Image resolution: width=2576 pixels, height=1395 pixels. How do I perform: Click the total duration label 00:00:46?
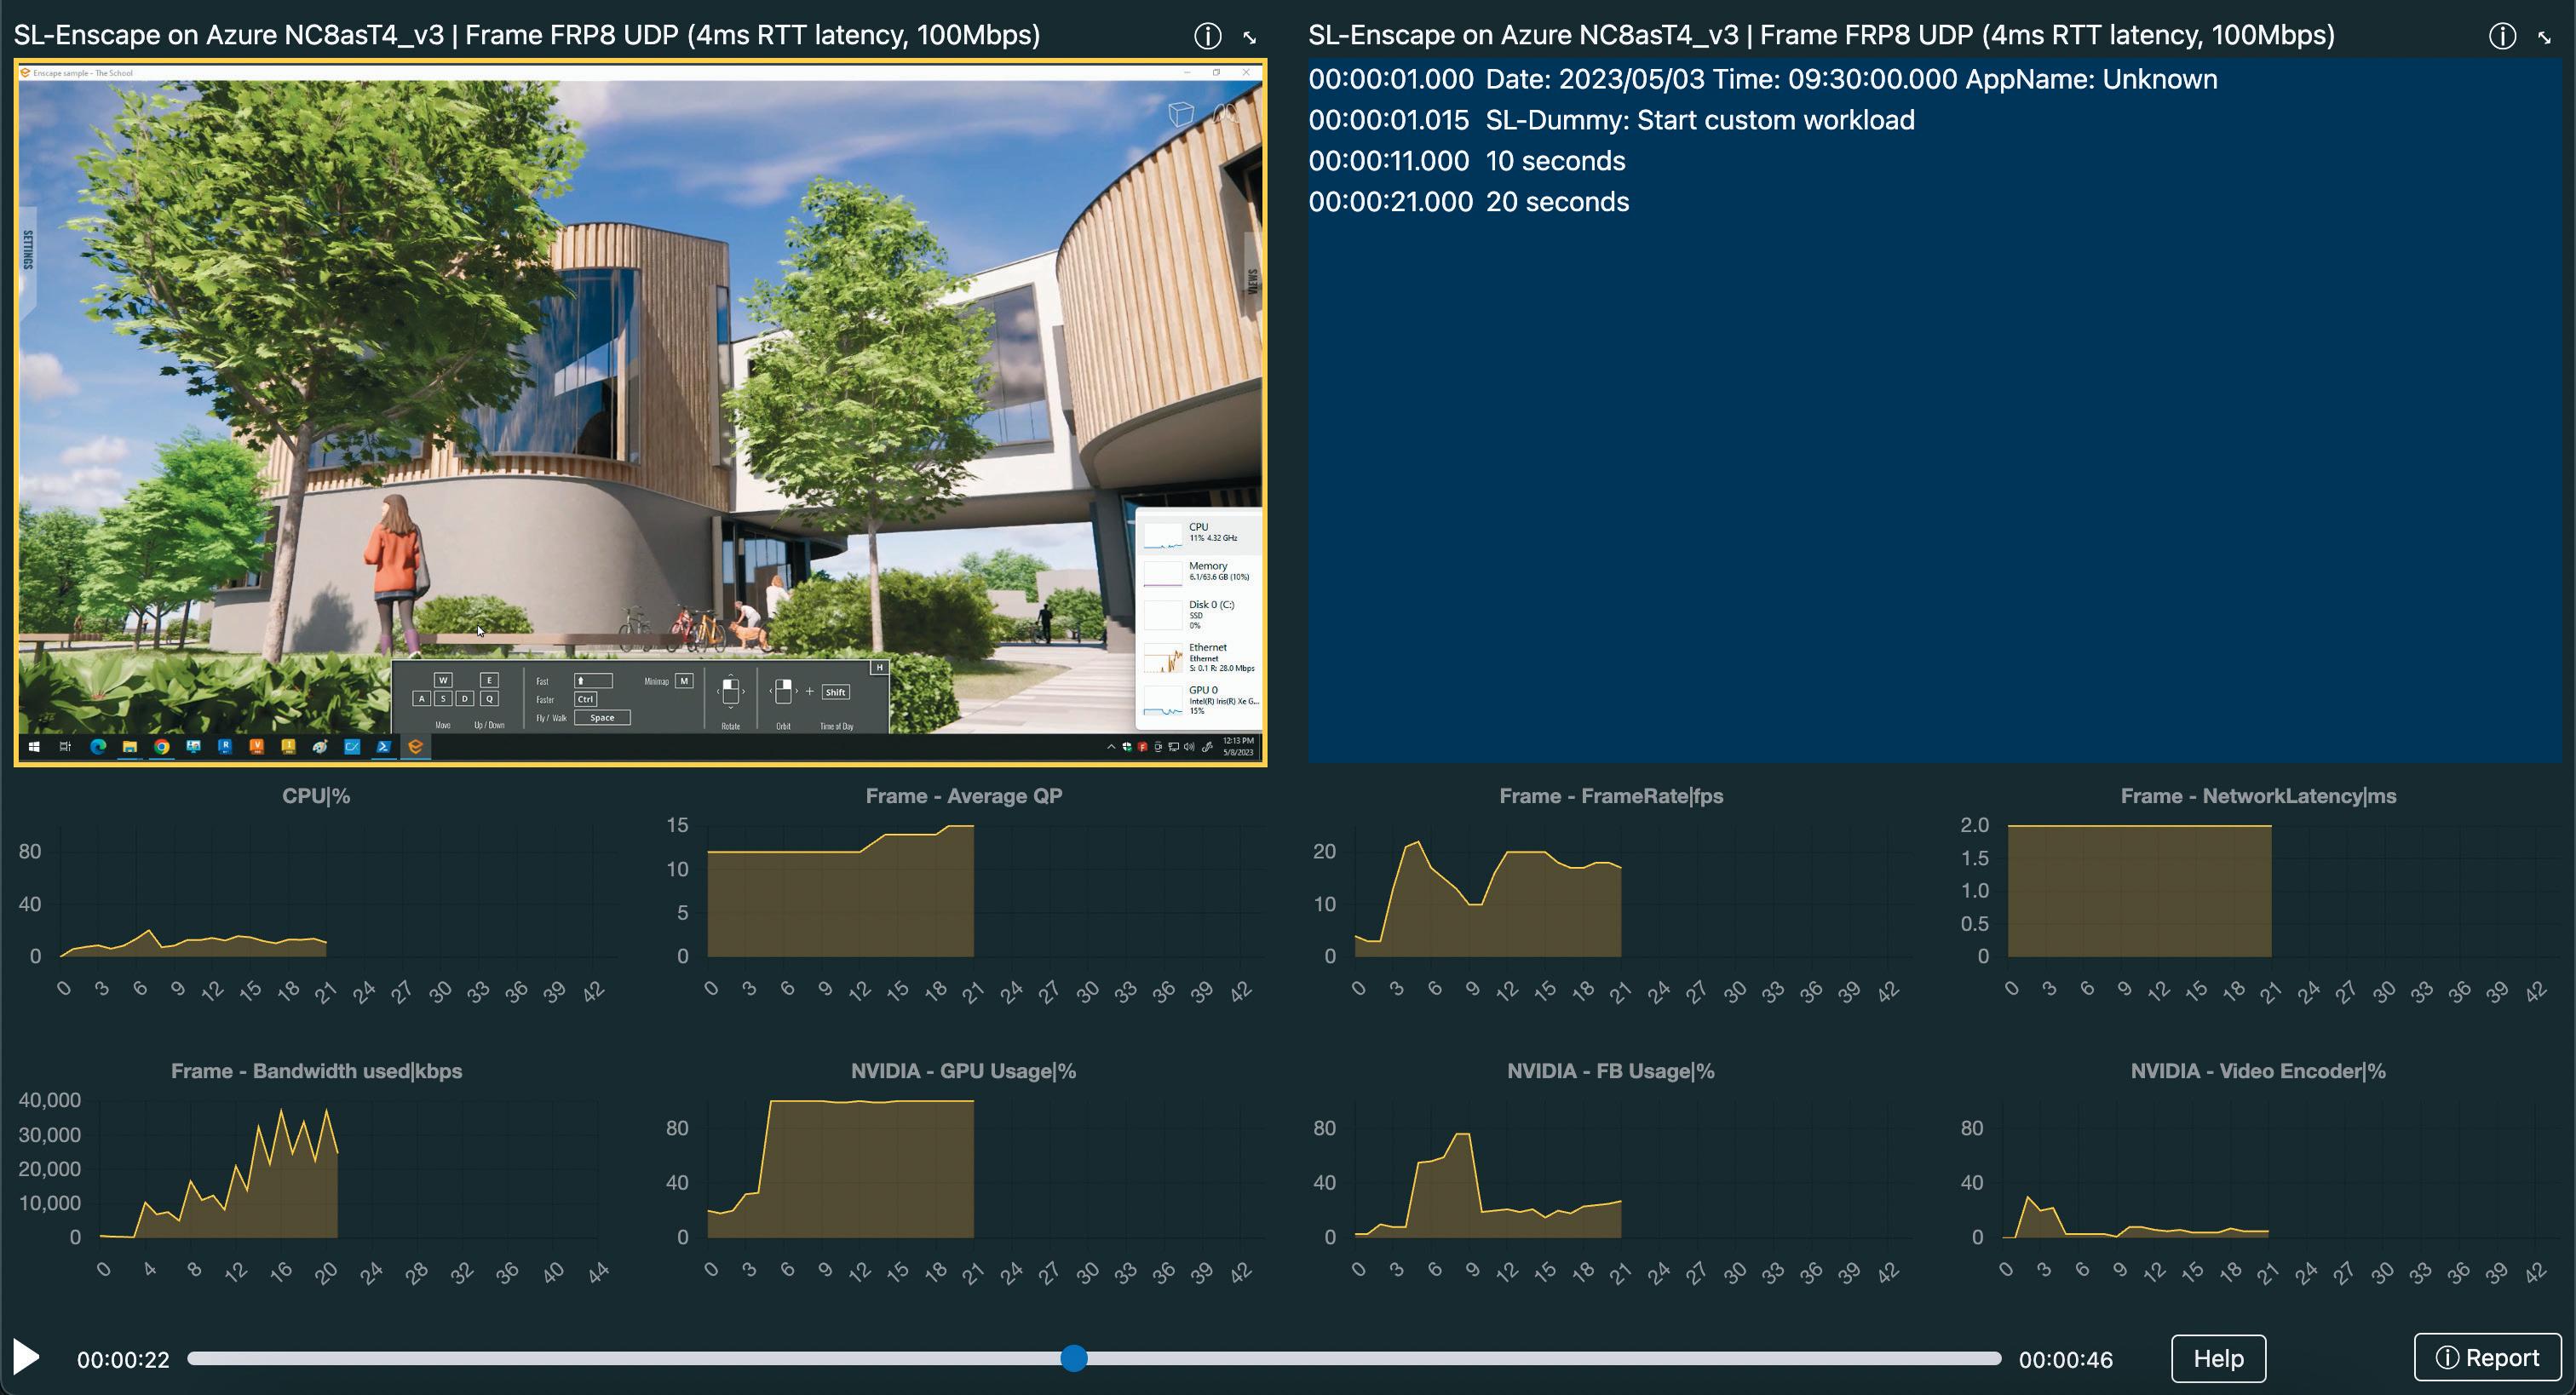pyautogui.click(x=2065, y=1360)
